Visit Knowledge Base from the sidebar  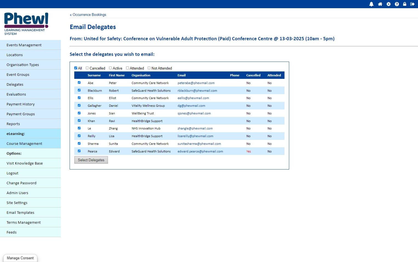tap(30, 163)
